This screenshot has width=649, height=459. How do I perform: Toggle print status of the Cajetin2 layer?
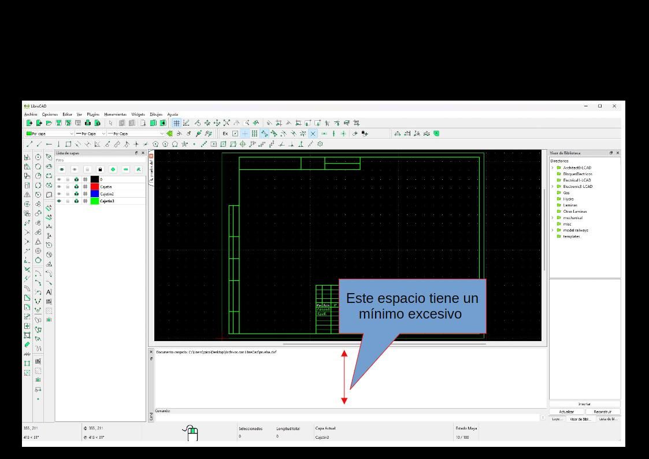pos(76,194)
